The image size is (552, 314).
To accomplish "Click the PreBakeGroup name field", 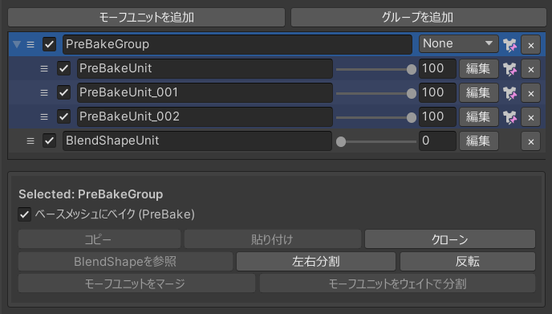I will tap(237, 44).
